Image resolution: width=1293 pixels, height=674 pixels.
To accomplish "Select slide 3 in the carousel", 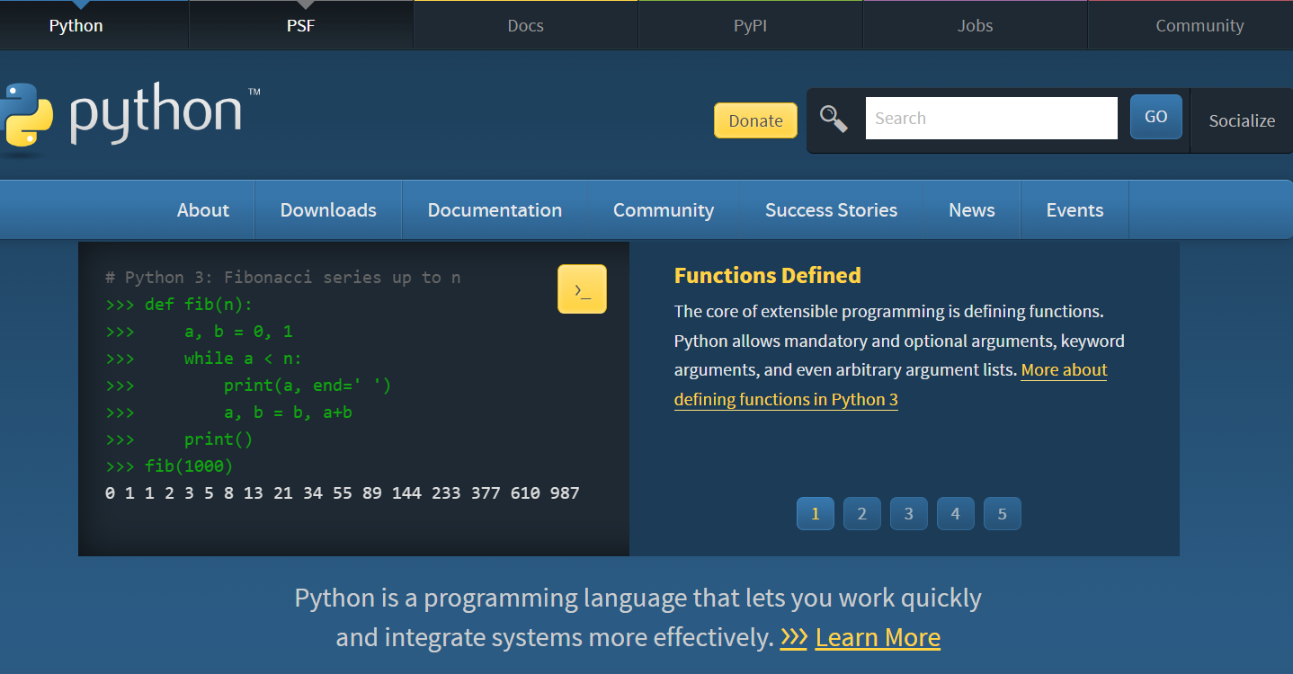I will (x=909, y=514).
